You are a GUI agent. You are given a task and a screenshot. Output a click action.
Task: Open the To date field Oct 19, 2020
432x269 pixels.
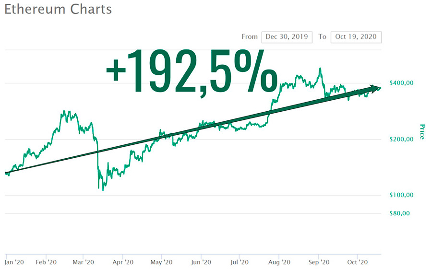coord(356,37)
